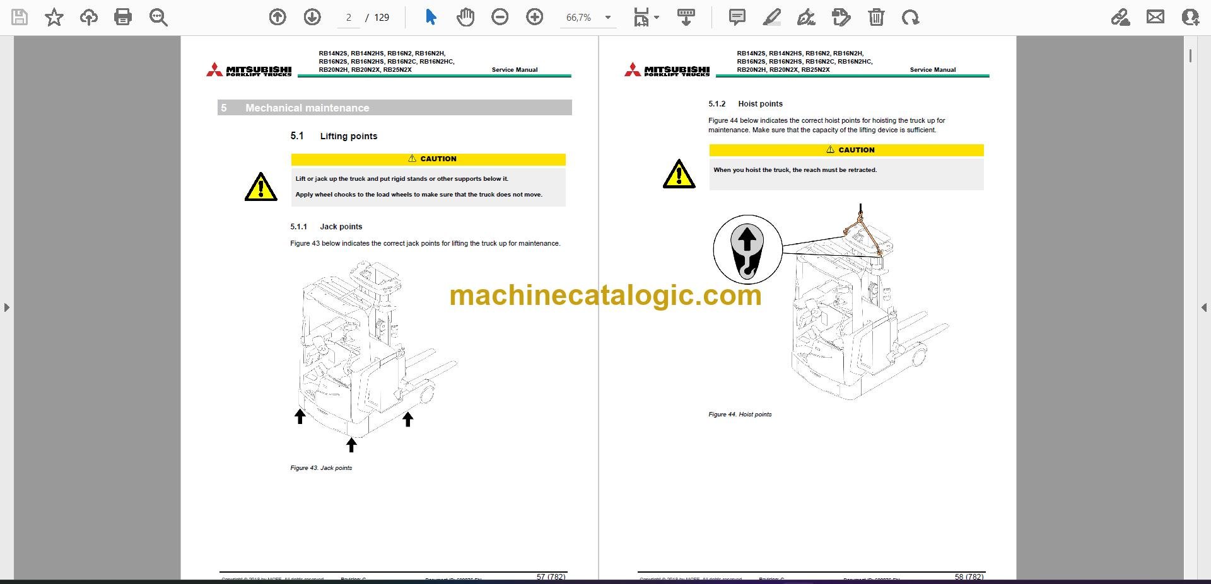Print the document
The image size is (1211, 584).
click(123, 17)
